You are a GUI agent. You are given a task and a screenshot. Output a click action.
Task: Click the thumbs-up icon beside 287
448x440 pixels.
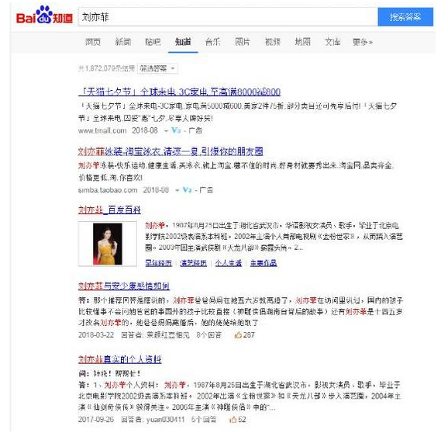click(x=238, y=334)
